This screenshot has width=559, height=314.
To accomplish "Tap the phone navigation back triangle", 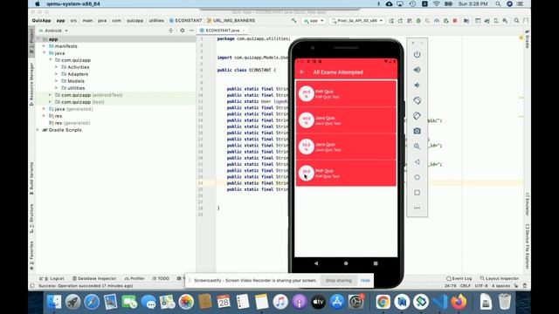I will coord(316,263).
